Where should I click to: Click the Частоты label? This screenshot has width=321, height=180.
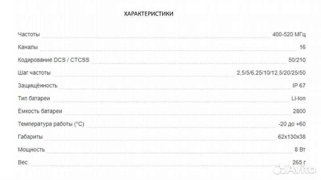[x=29, y=34]
